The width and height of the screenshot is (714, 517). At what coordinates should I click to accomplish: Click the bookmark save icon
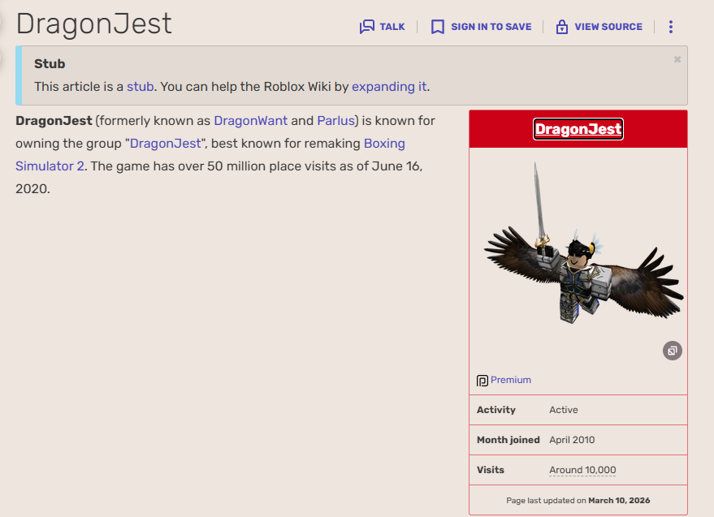(x=438, y=27)
